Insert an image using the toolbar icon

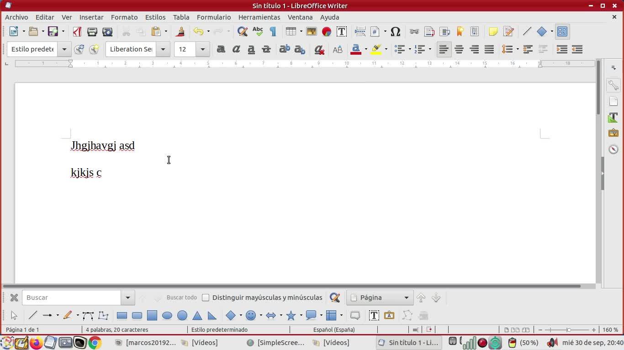coord(311,31)
